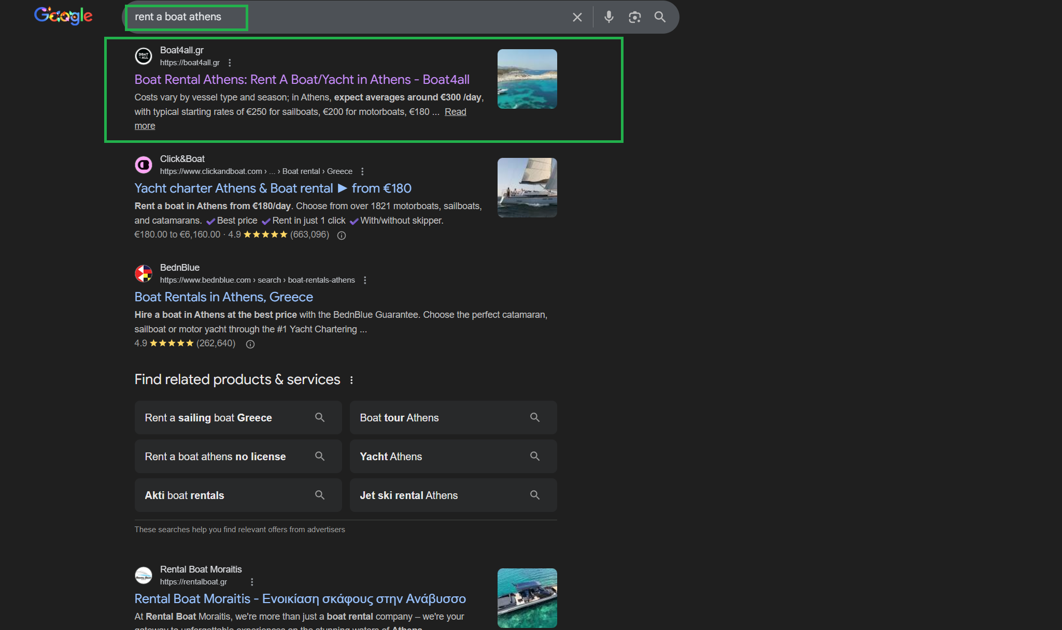Click the info icon beside Click&Boat rating

[341, 235]
